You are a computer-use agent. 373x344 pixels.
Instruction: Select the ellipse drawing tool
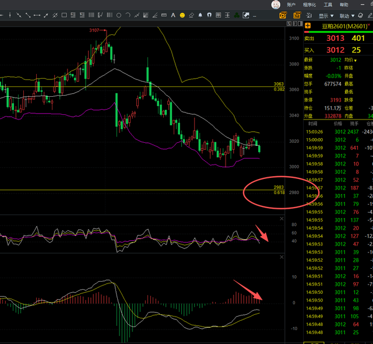tap(118, 15)
